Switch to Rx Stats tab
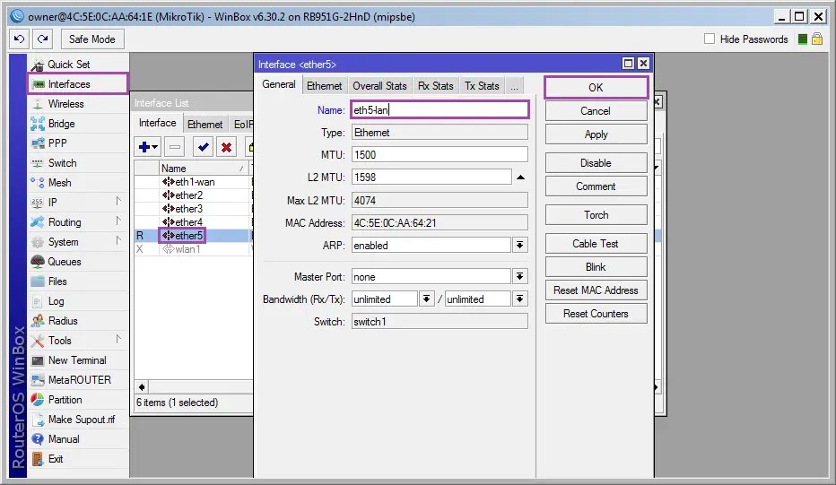This screenshot has width=836, height=485. [436, 86]
